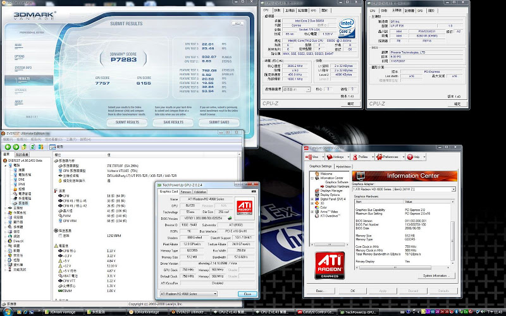Viewport: 506px width, 316px height.
Task: Click the Up-level arrow icon in EVEREST toolbar
Action: (x=24, y=147)
